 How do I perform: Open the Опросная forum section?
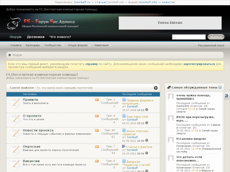pyautogui.click(x=32, y=147)
